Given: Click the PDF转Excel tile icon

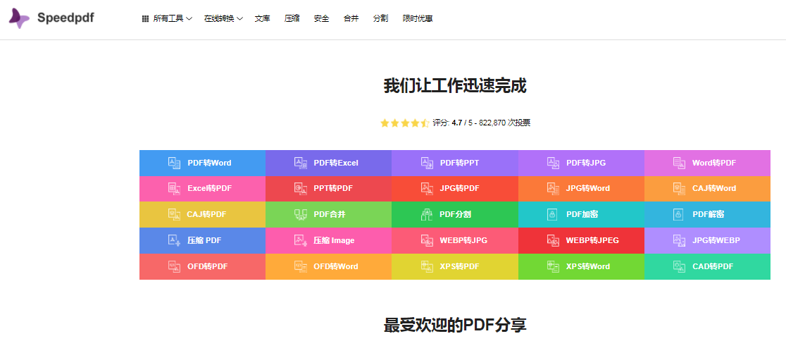Looking at the screenshot, I should (300, 163).
